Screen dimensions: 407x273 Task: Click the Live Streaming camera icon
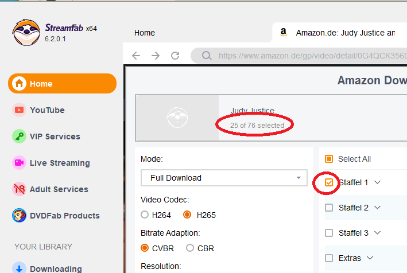tap(20, 163)
